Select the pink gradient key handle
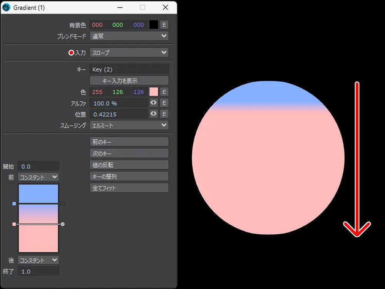 coord(14,224)
